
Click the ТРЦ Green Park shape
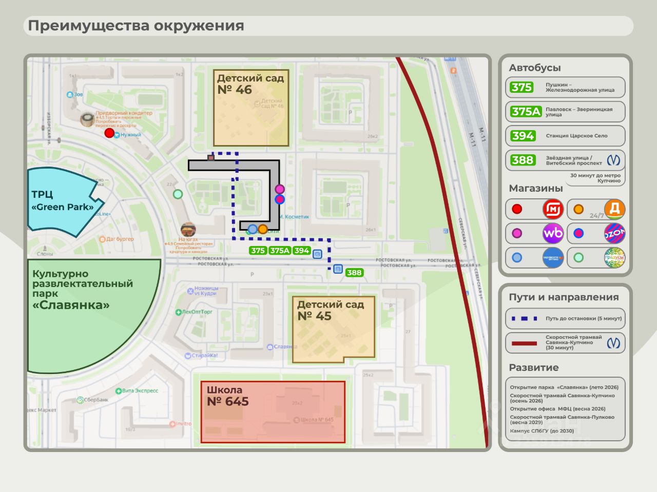coord(62,201)
